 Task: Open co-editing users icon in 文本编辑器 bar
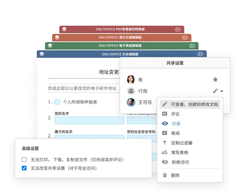coord(200,54)
